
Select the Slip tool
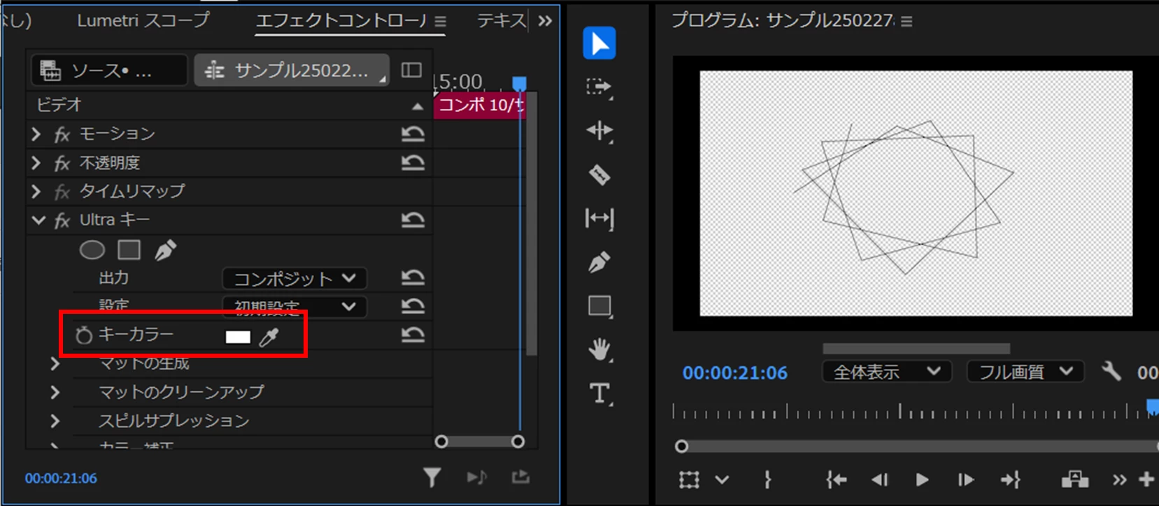[x=599, y=219]
